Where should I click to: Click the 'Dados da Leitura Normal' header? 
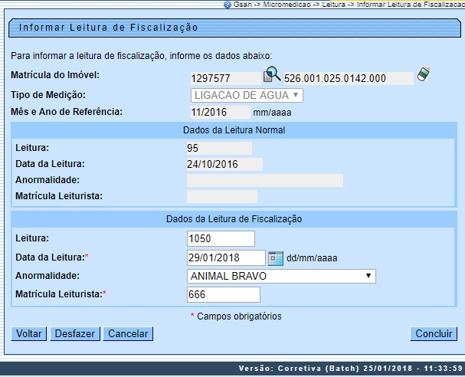point(234,130)
